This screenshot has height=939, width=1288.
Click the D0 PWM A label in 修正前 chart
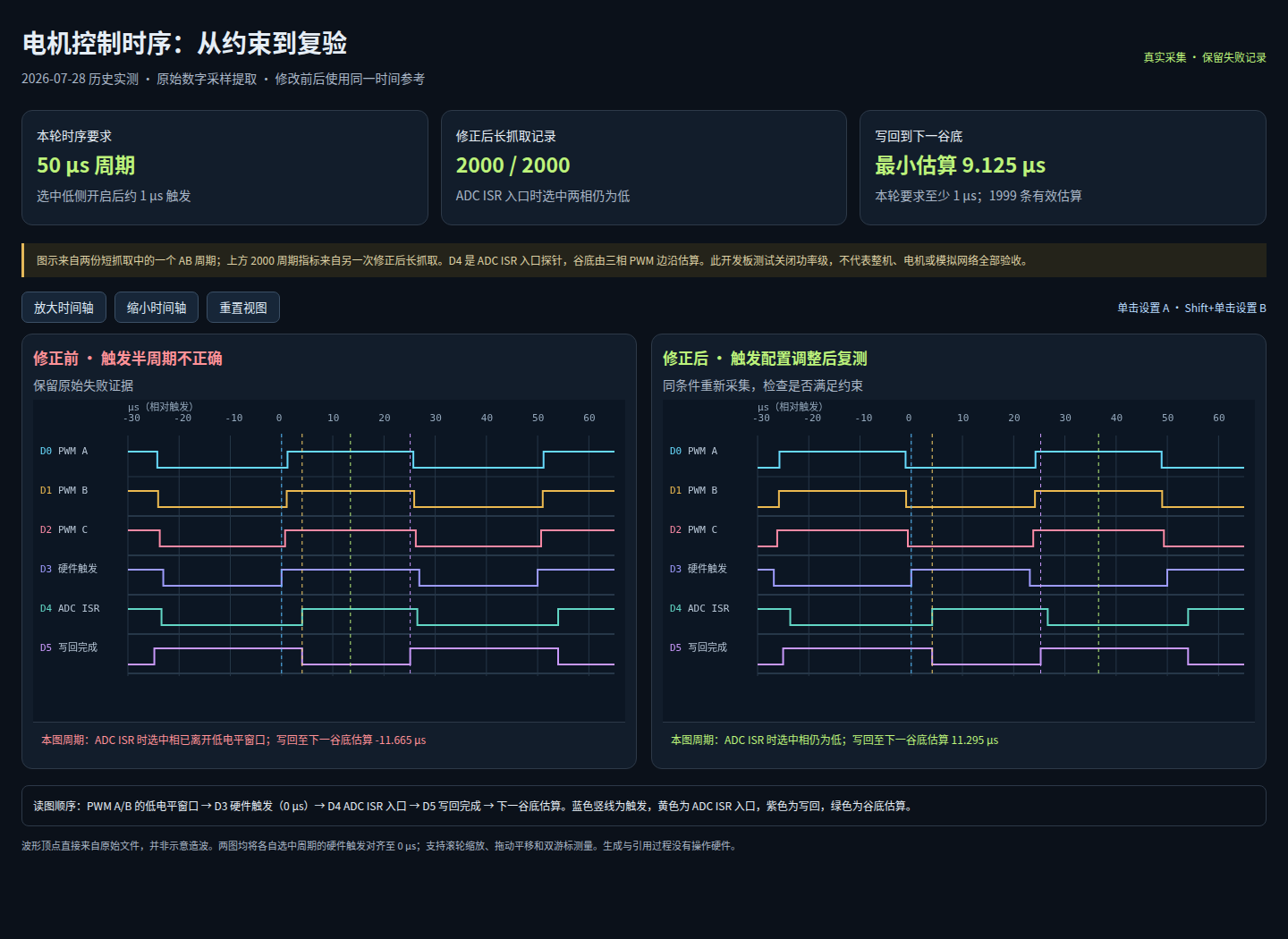(x=64, y=452)
